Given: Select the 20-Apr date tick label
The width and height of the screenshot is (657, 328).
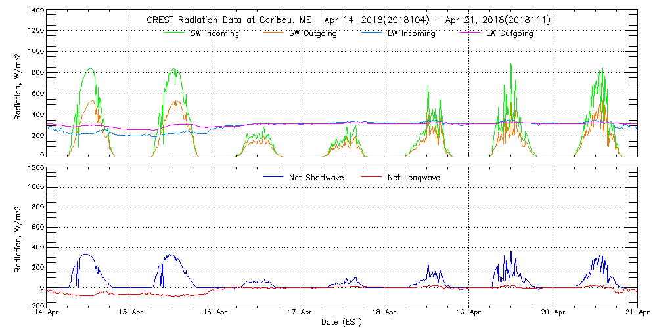Looking at the screenshot, I should [x=553, y=313].
